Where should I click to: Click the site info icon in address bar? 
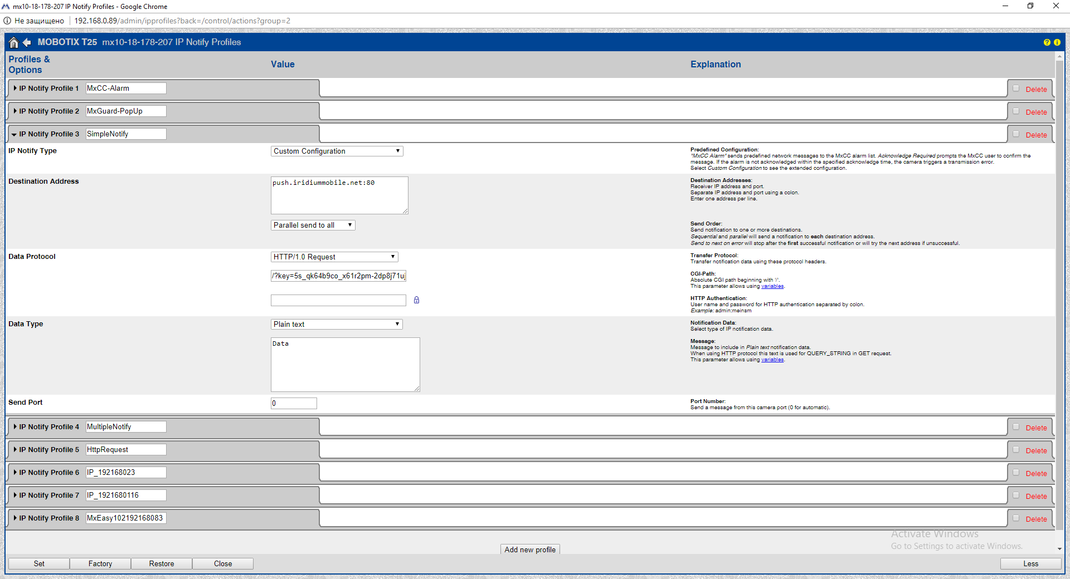click(7, 21)
